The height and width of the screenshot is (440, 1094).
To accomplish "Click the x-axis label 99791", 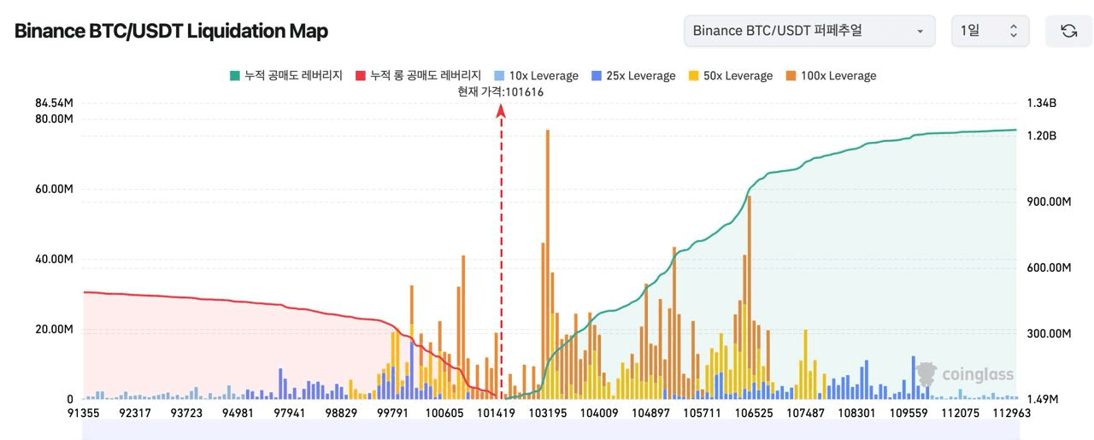I will pyautogui.click(x=392, y=413).
